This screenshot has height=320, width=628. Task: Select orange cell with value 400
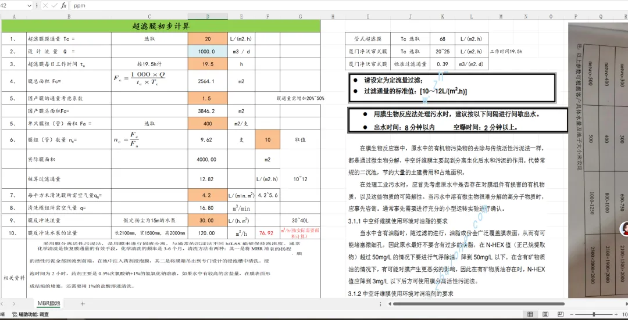[208, 124]
